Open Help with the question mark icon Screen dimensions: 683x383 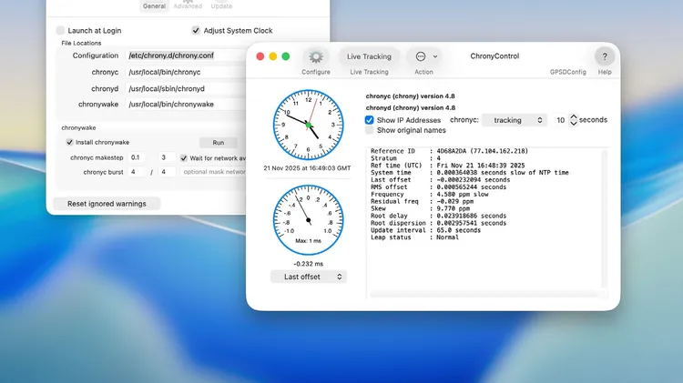click(605, 56)
